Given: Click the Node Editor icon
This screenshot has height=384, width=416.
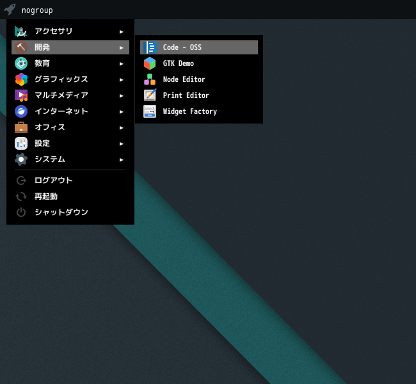Looking at the screenshot, I should [150, 79].
